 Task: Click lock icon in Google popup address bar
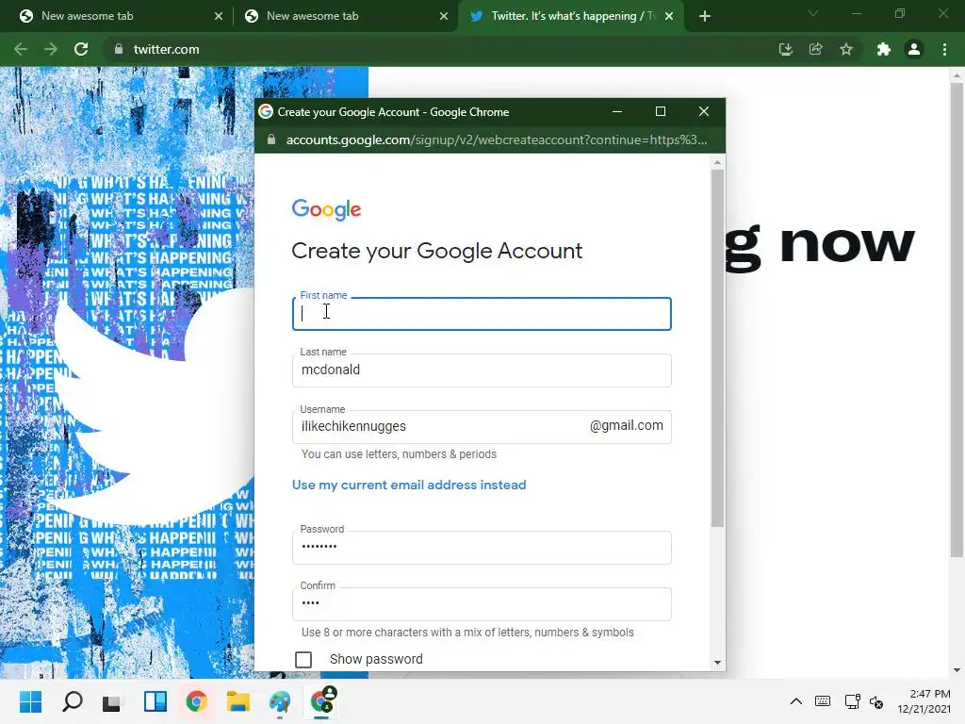[271, 140]
